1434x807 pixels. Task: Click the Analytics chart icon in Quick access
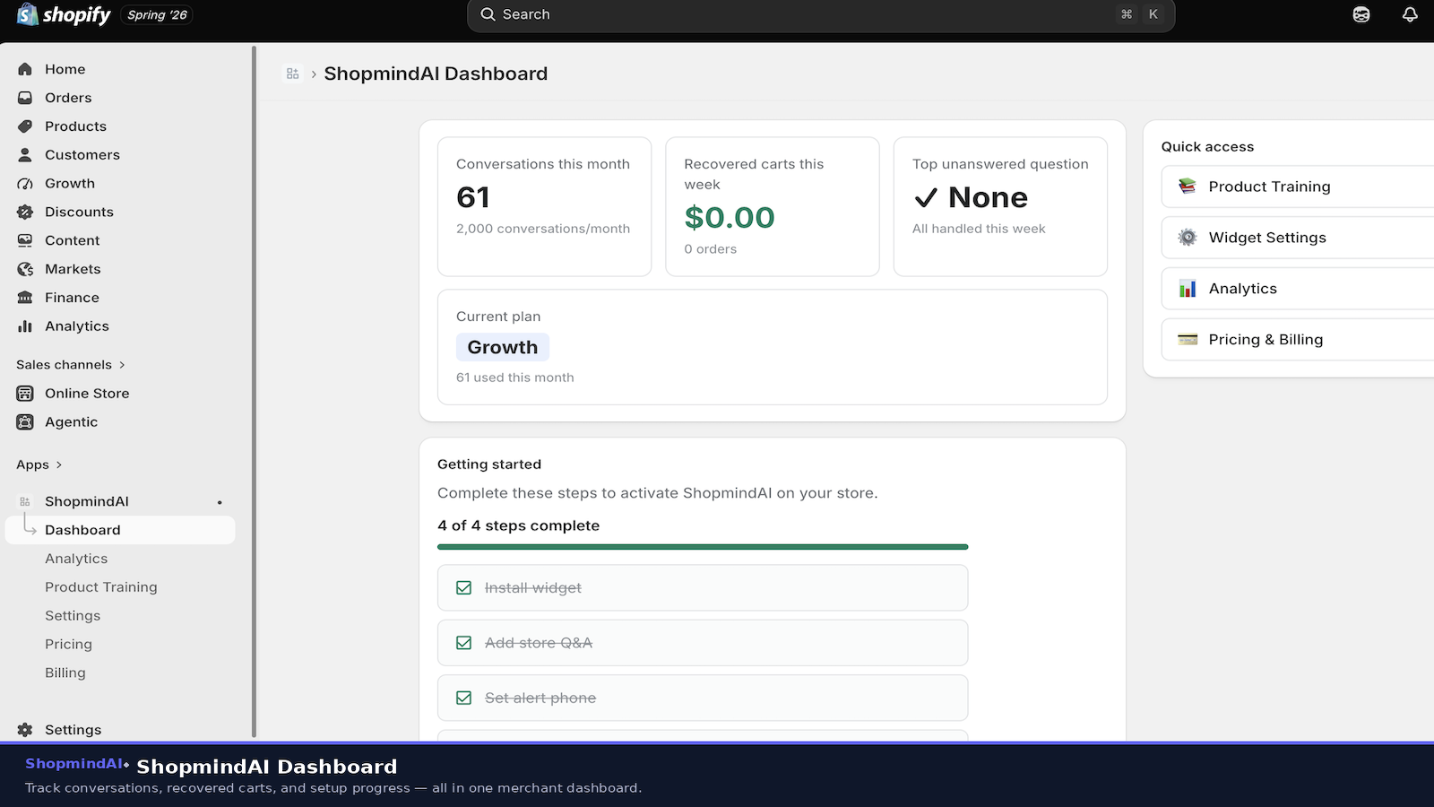[x=1188, y=289]
